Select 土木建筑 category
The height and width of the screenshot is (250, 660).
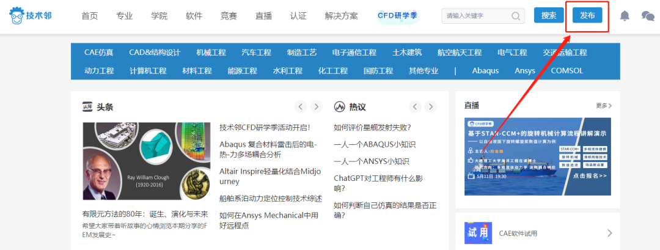(407, 53)
